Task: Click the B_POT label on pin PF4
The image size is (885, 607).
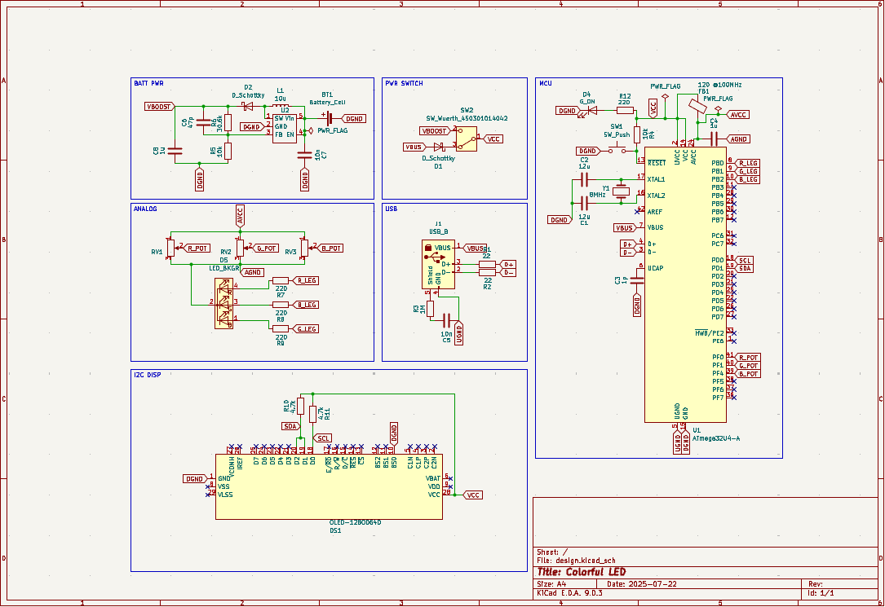Action: pyautogui.click(x=747, y=374)
